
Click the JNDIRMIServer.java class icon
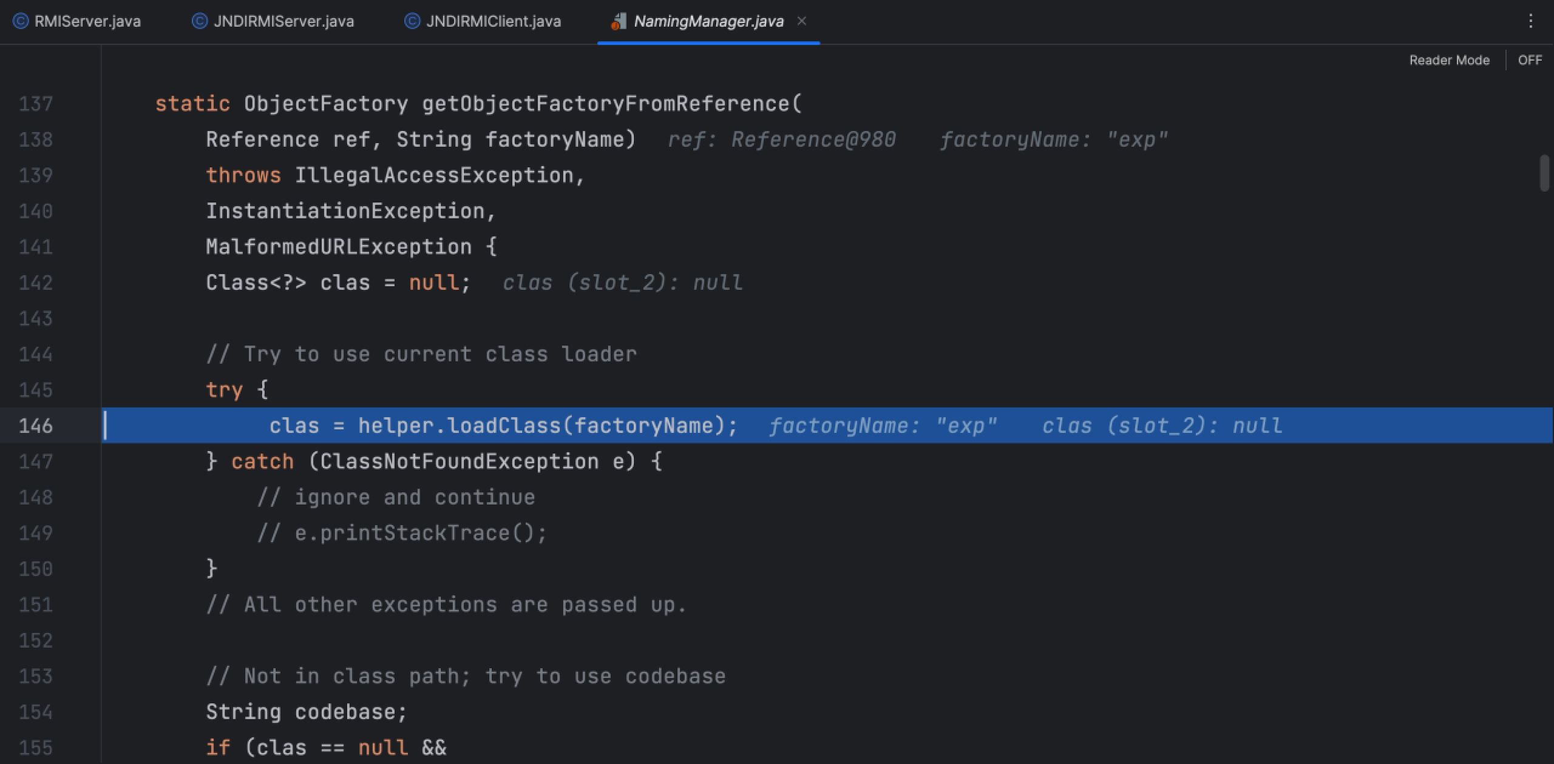tap(199, 21)
